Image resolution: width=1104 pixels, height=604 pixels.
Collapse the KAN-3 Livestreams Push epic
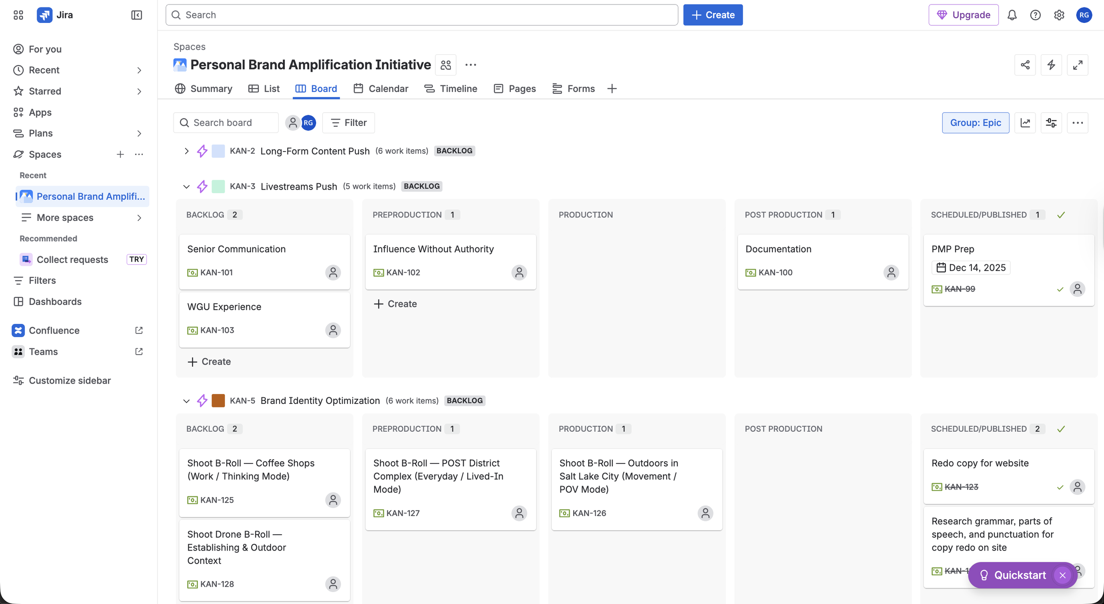[x=186, y=186]
